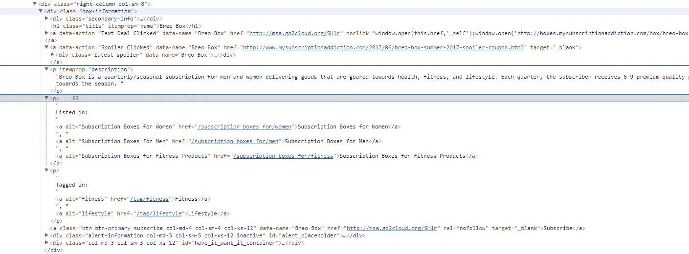
Task: Collapse the box-information div node
Action: 41,11
